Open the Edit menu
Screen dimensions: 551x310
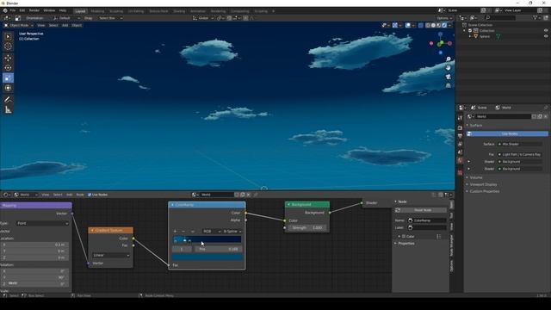22,10
